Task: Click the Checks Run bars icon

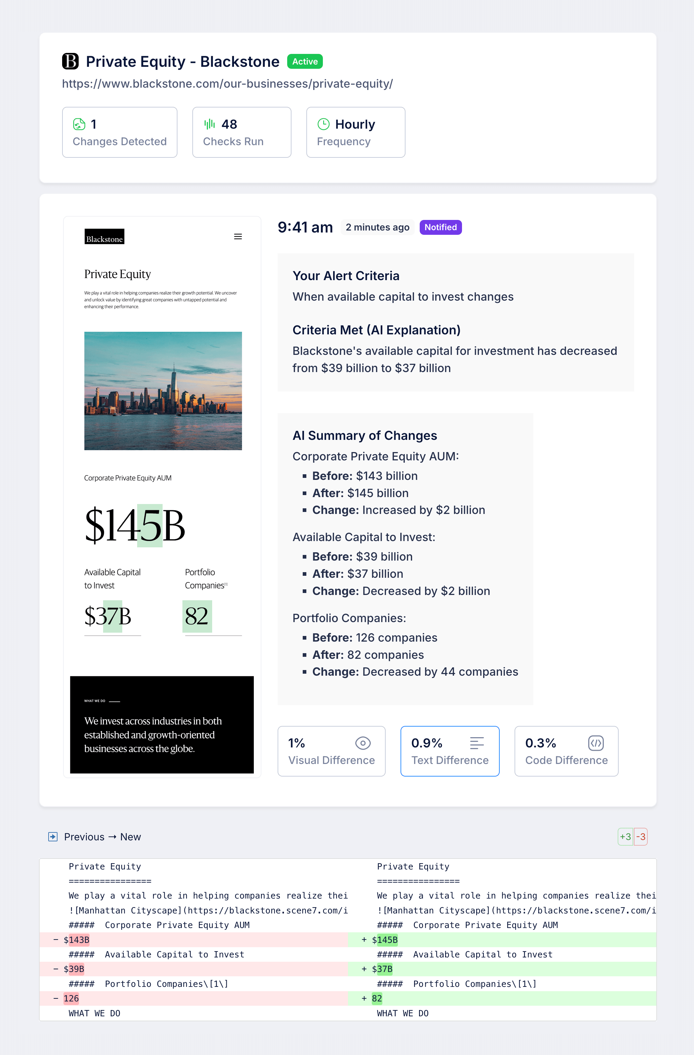Action: pyautogui.click(x=210, y=124)
